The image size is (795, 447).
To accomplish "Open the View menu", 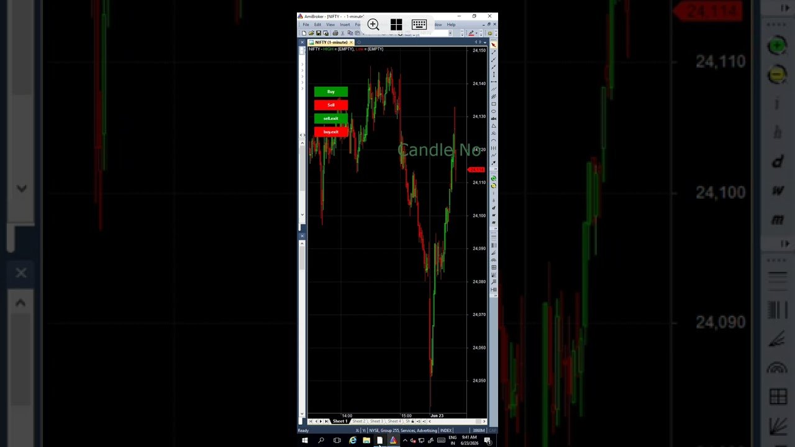I will (x=330, y=24).
